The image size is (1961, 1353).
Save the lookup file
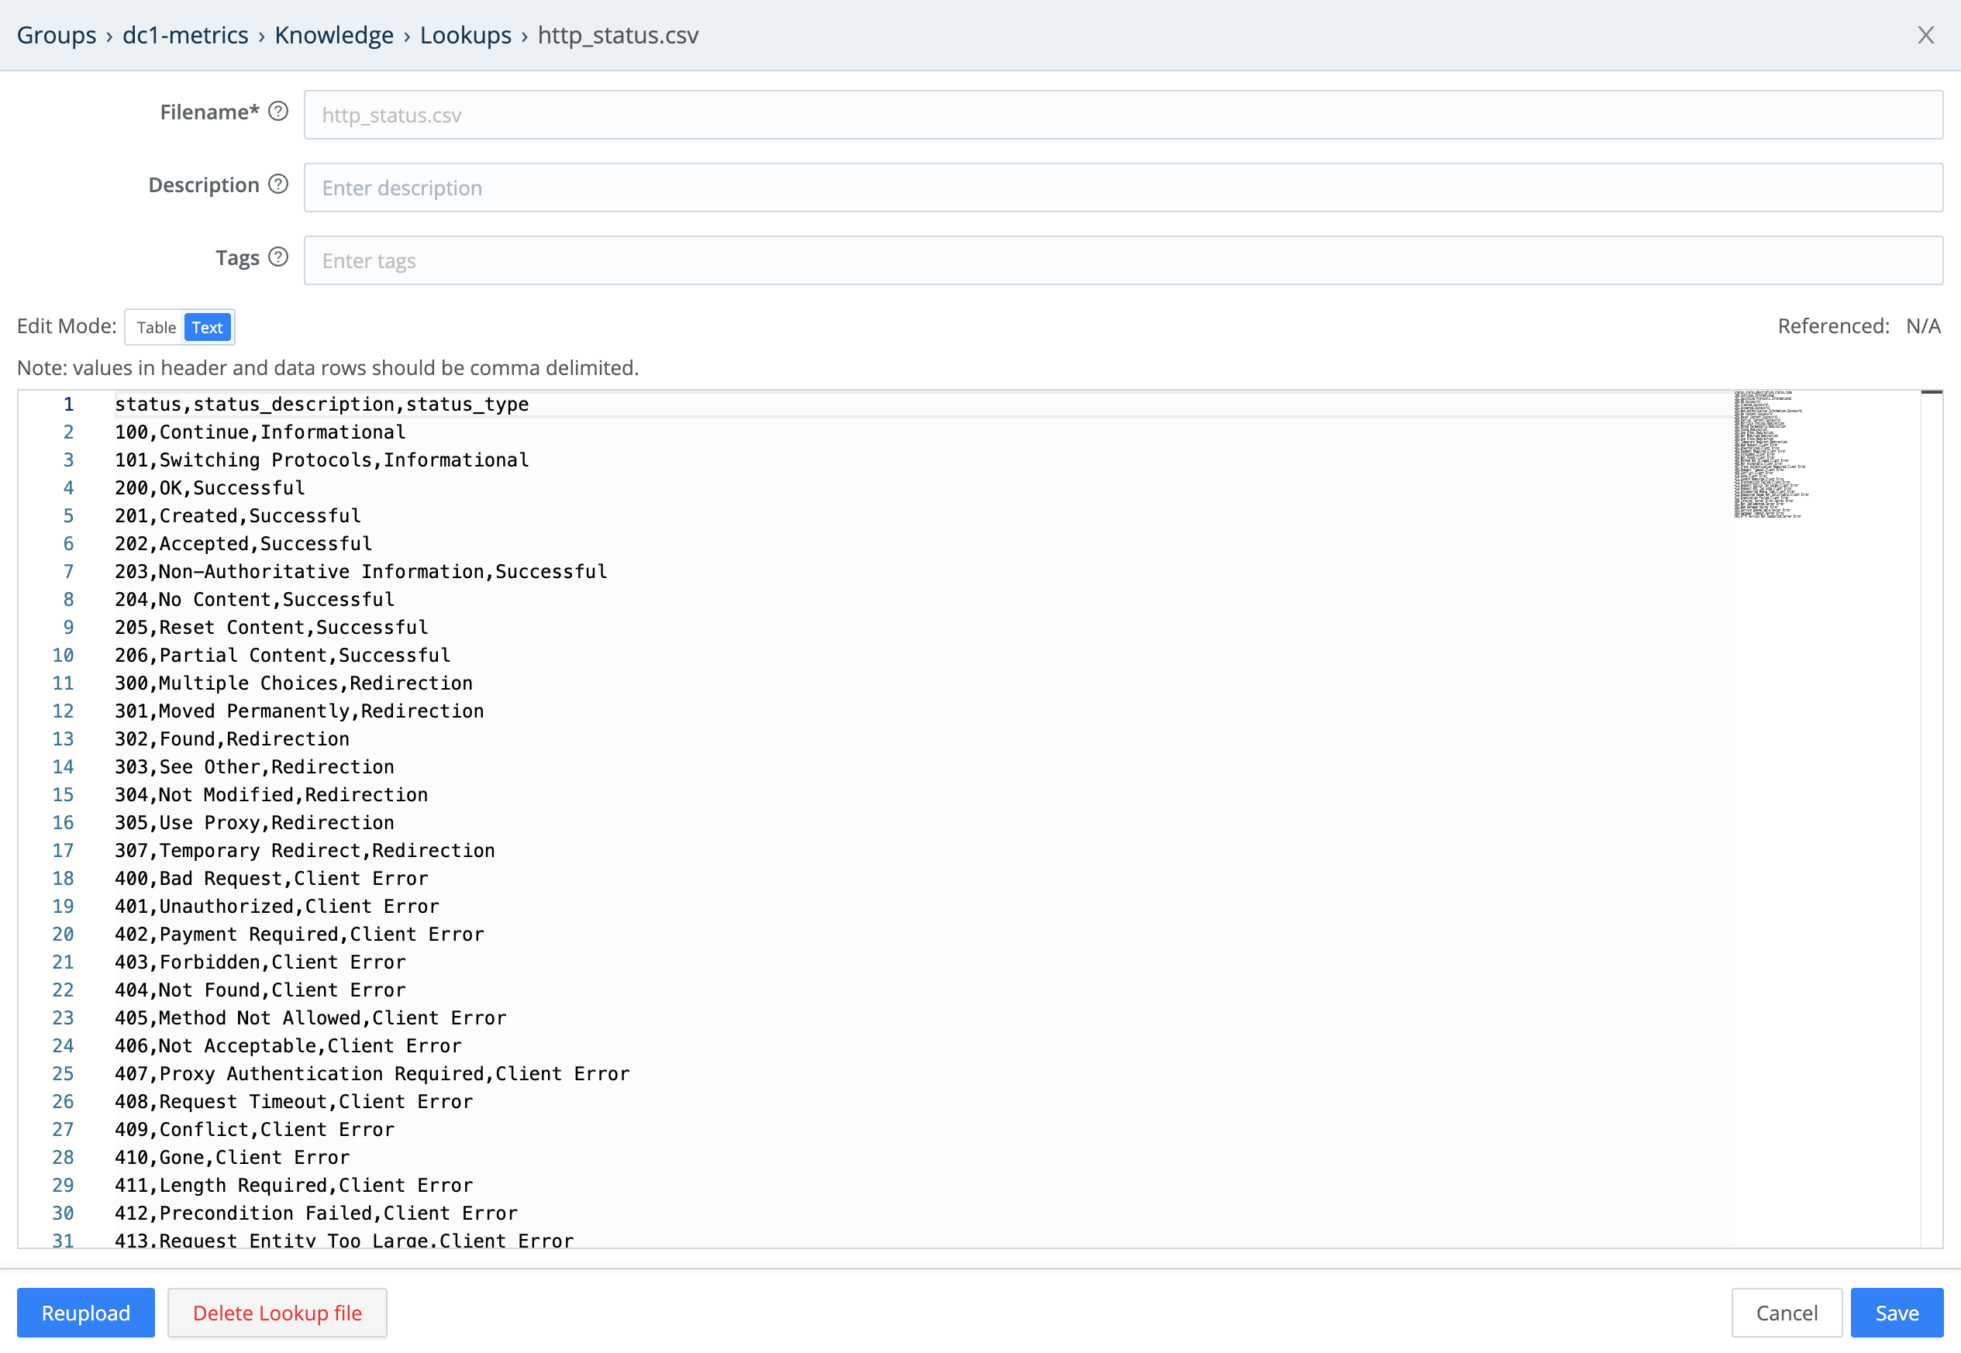coord(1897,1312)
